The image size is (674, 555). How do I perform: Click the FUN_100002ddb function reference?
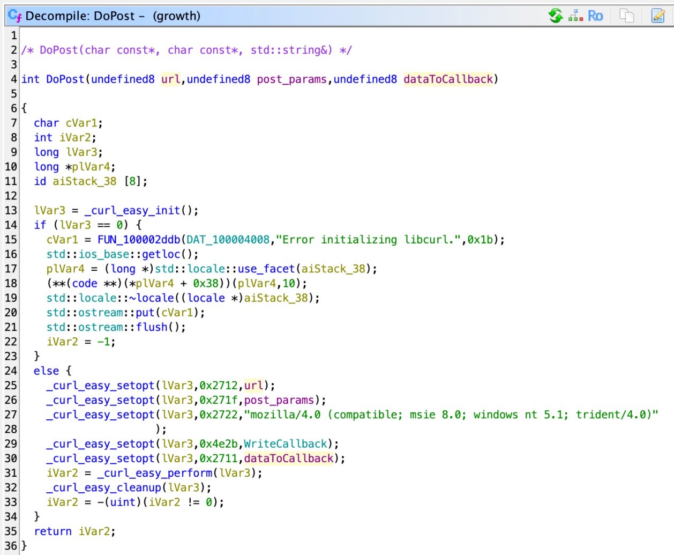pos(139,240)
